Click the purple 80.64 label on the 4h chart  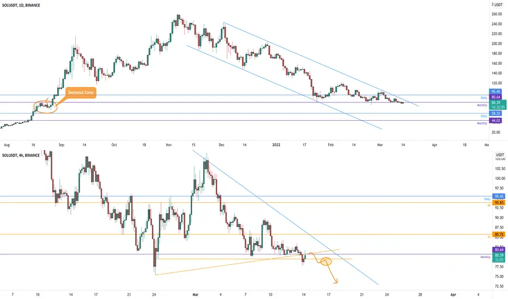pos(499,250)
